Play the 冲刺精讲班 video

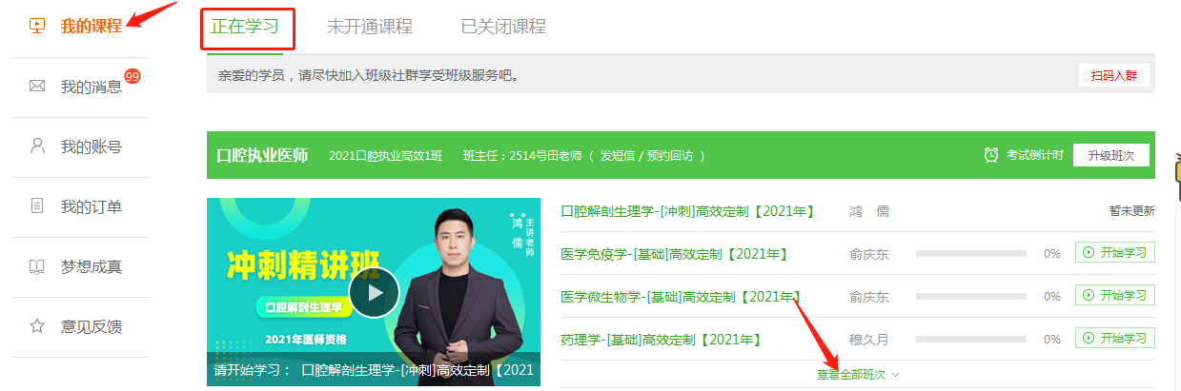tap(373, 293)
